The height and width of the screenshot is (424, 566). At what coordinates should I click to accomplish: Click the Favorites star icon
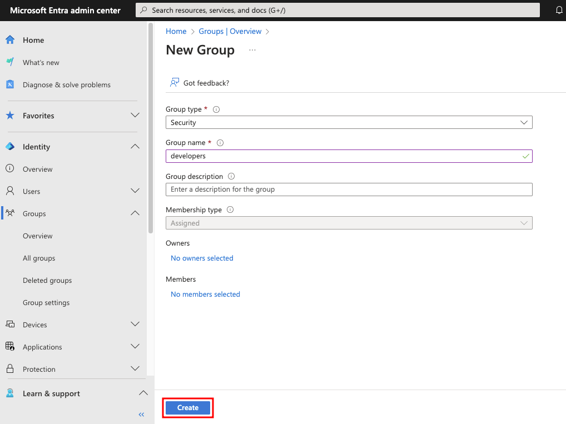(10, 116)
